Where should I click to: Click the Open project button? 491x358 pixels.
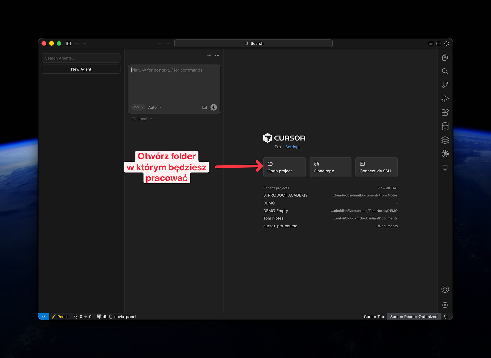click(x=284, y=167)
